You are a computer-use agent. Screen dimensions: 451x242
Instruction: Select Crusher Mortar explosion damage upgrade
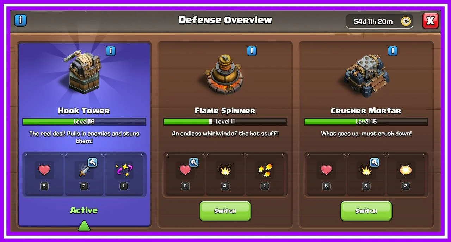coord(366,174)
